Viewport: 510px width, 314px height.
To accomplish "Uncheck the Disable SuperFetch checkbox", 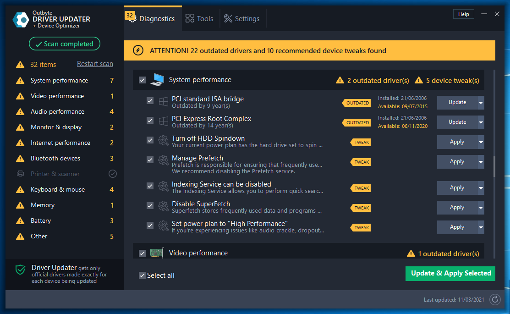I will [150, 206].
